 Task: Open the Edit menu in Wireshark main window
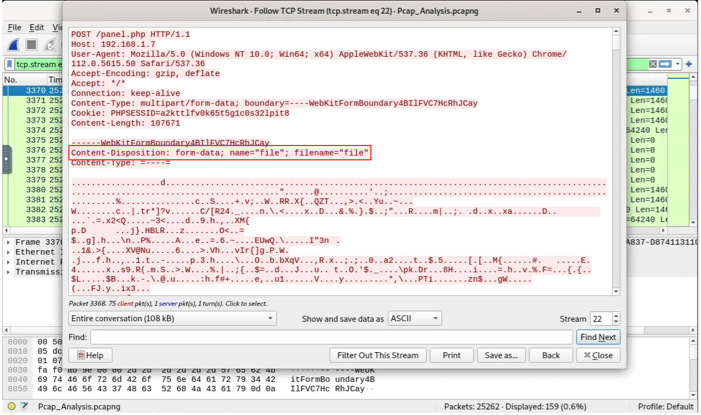(37, 28)
